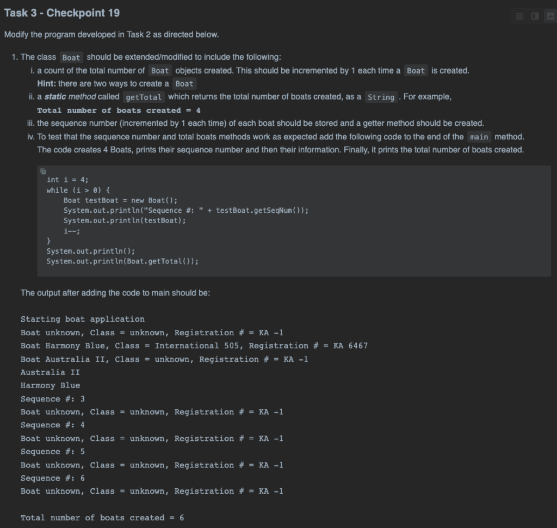
Task: Select the Sequence #: 3 output line
Action: click(x=51, y=398)
